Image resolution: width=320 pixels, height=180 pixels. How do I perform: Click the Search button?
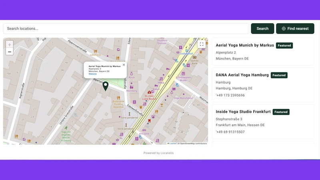[262, 28]
